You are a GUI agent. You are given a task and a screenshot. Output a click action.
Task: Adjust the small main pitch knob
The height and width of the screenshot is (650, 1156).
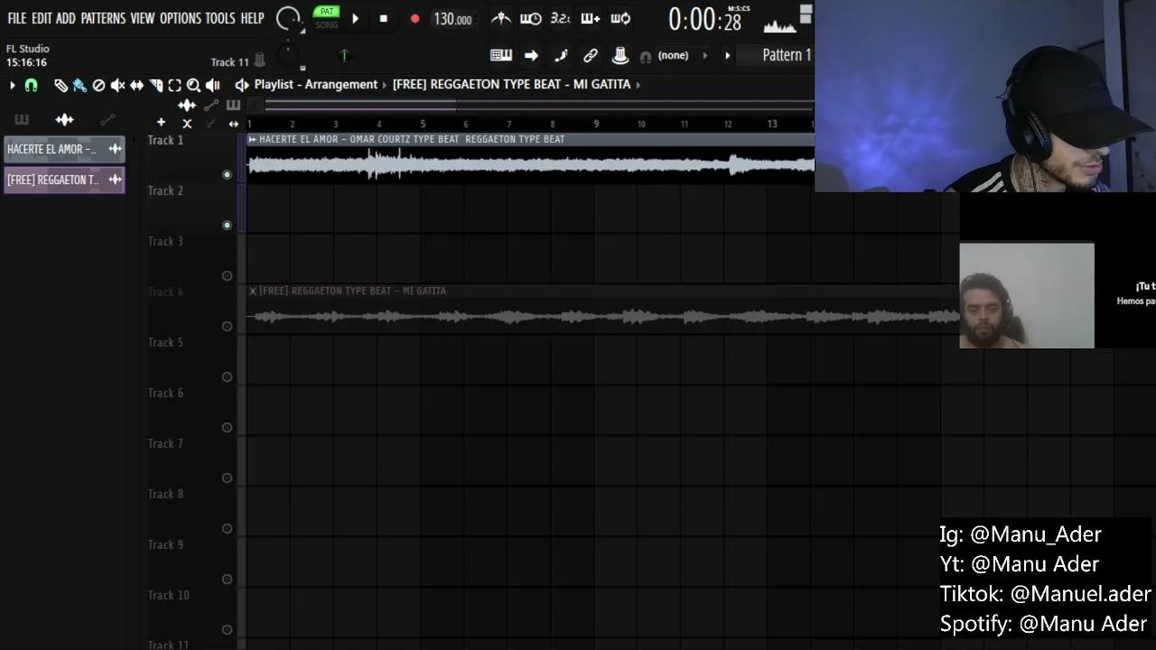tap(289, 56)
